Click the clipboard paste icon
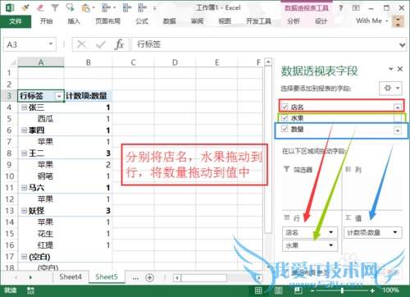This screenshot has height=297, width=410. pyautogui.click(x=85, y=8)
